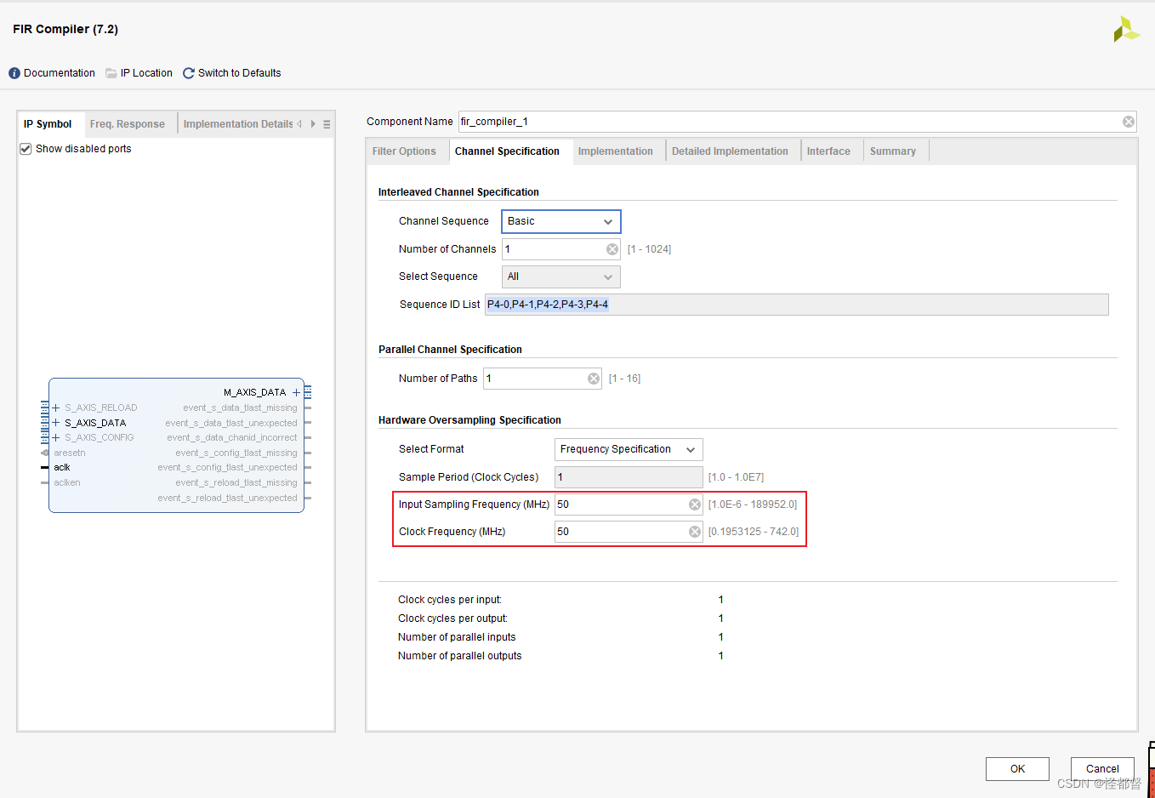Expand the S_AXIS_CONFIG port plus icon
The height and width of the screenshot is (798, 1155).
(x=56, y=437)
